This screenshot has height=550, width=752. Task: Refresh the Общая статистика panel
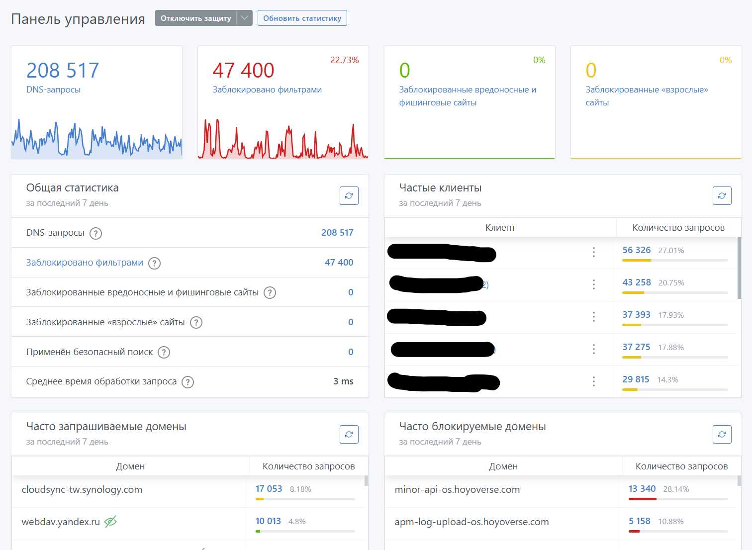point(349,195)
